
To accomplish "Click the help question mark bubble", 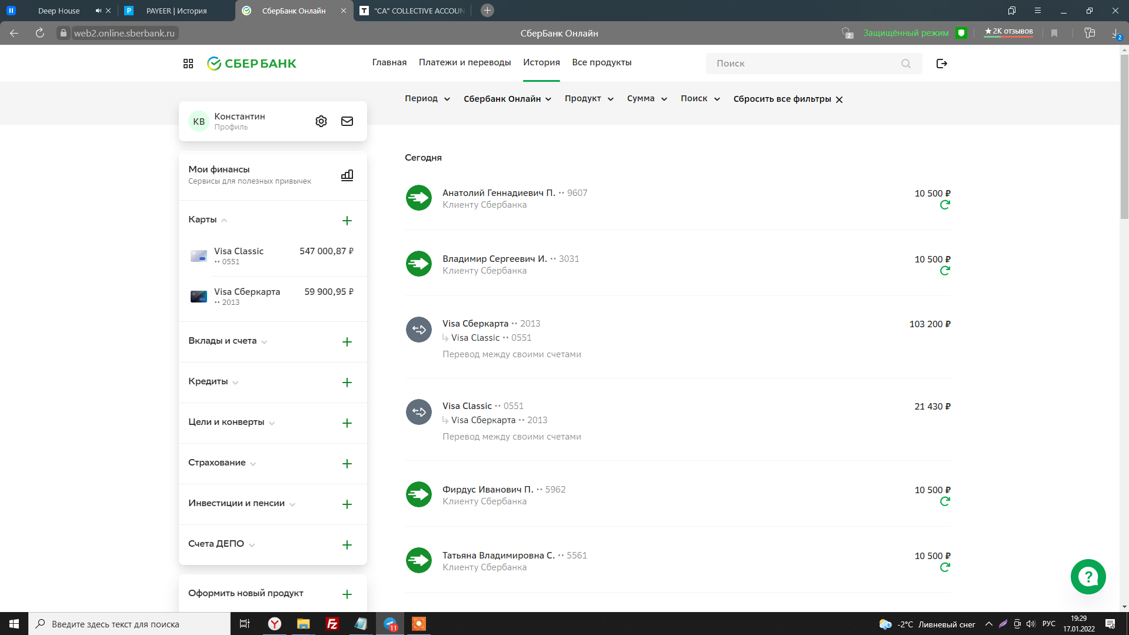I will pyautogui.click(x=1088, y=577).
